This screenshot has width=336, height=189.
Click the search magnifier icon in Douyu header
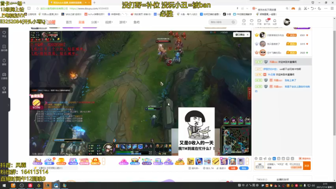[233, 22]
